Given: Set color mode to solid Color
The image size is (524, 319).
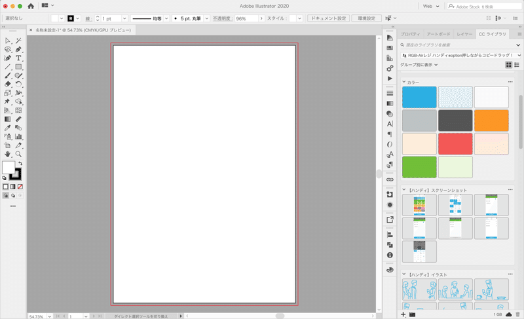Looking at the screenshot, I should point(6,187).
